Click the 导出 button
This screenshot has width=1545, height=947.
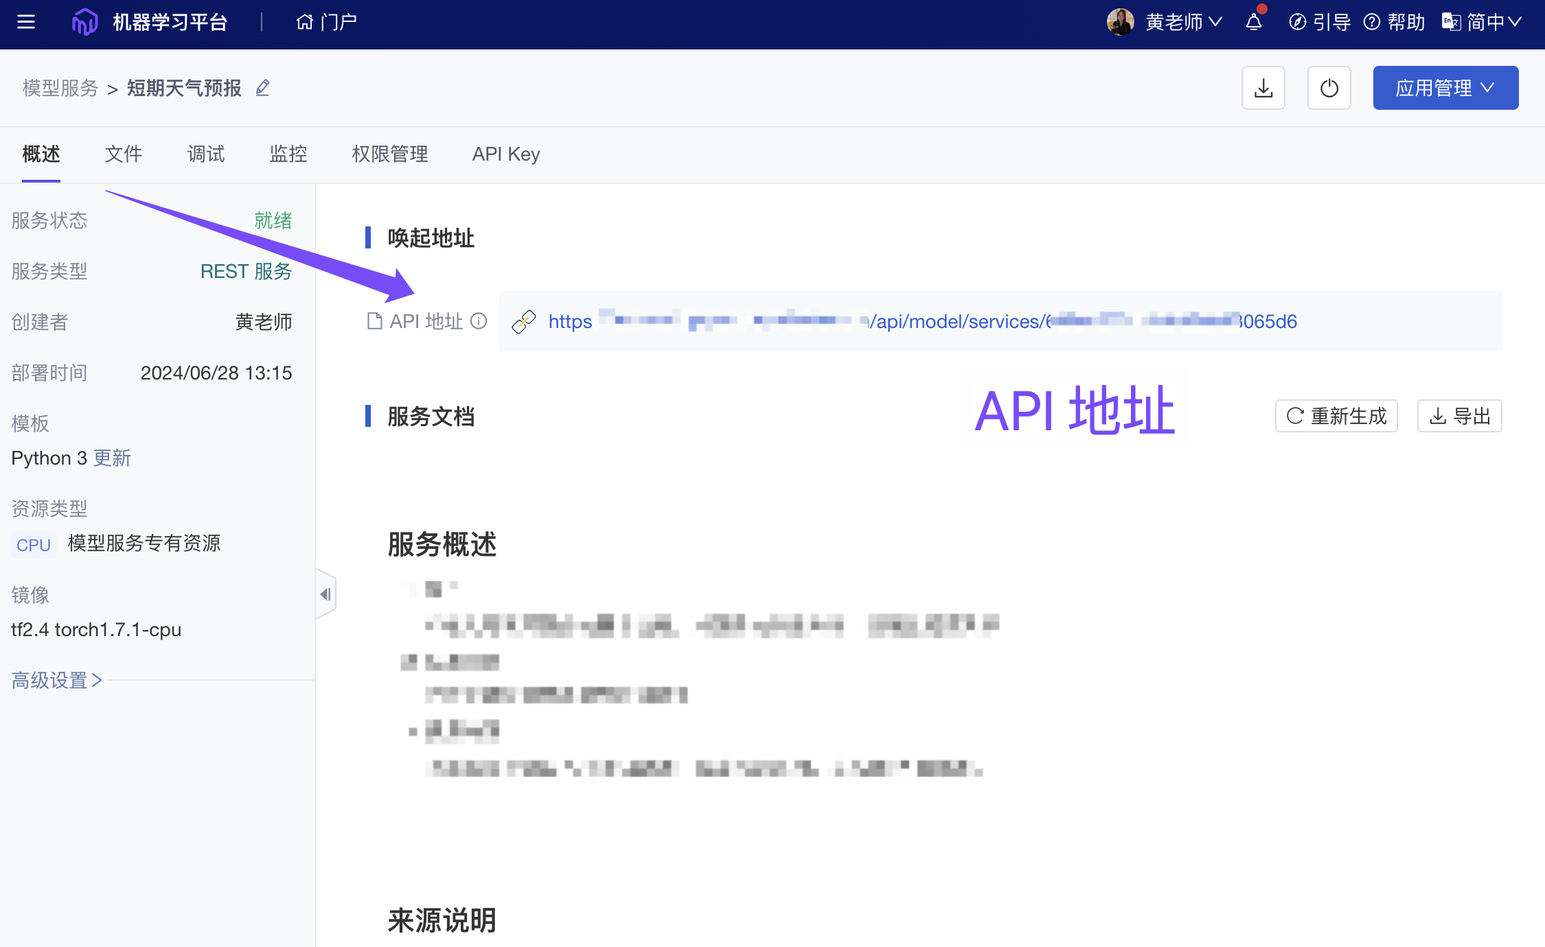coord(1459,416)
